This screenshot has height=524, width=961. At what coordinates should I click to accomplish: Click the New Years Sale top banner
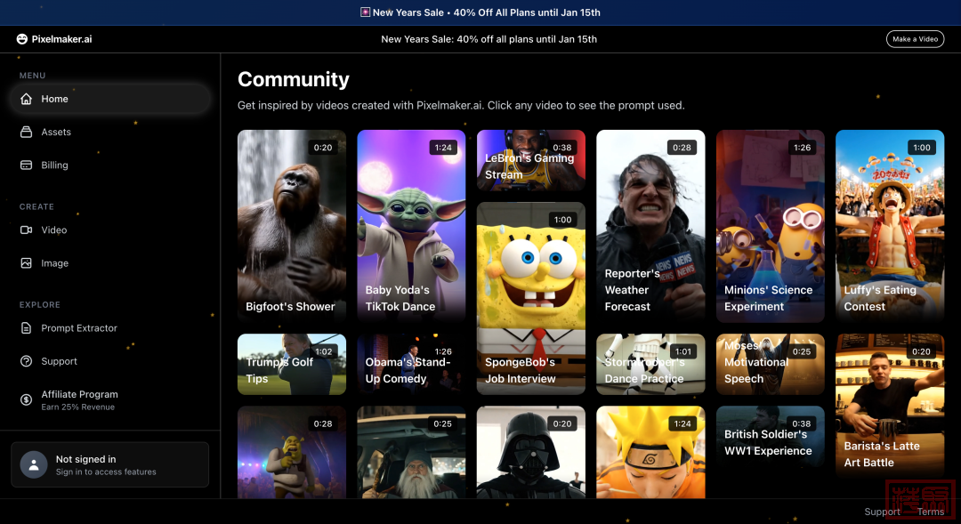coord(480,12)
